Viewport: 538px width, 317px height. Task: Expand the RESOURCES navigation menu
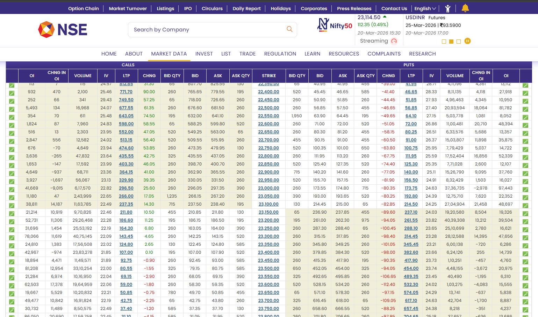[344, 54]
